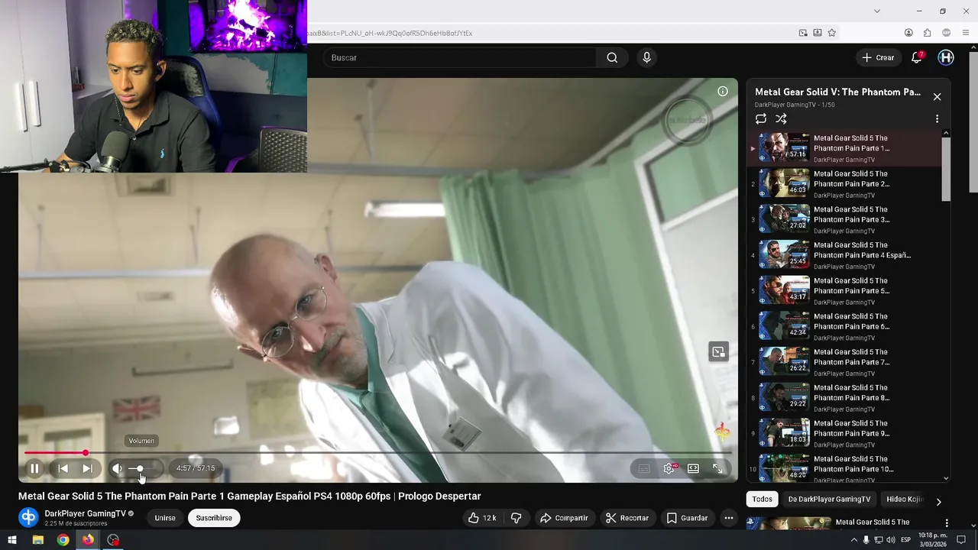
Task: Open Chrome from the taskbar
Action: (63, 540)
